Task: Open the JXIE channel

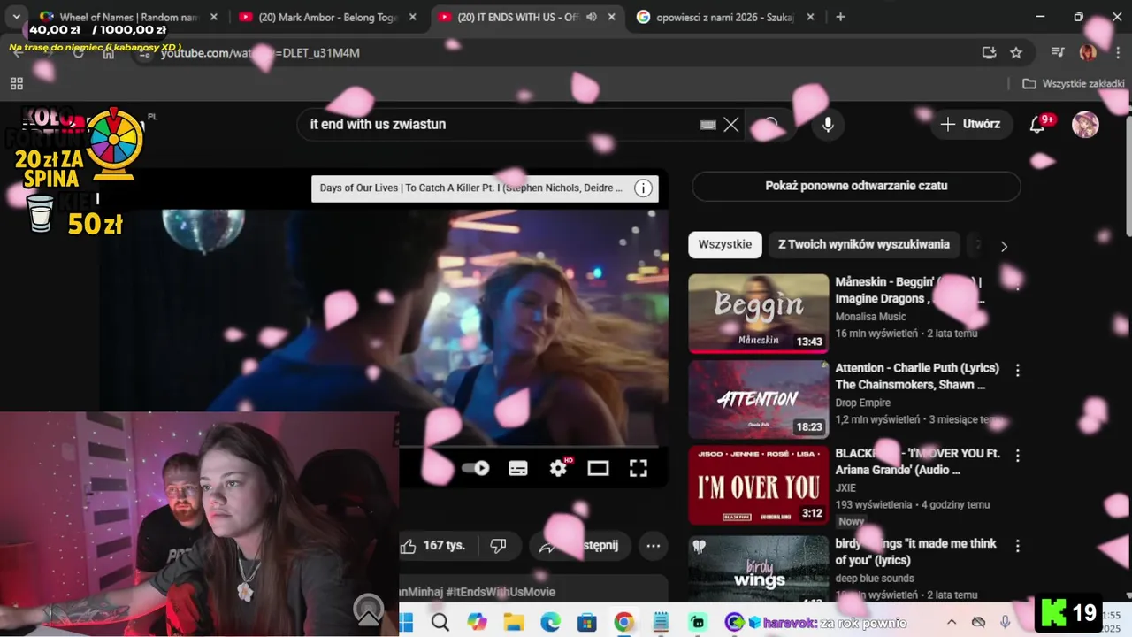Action: click(847, 487)
